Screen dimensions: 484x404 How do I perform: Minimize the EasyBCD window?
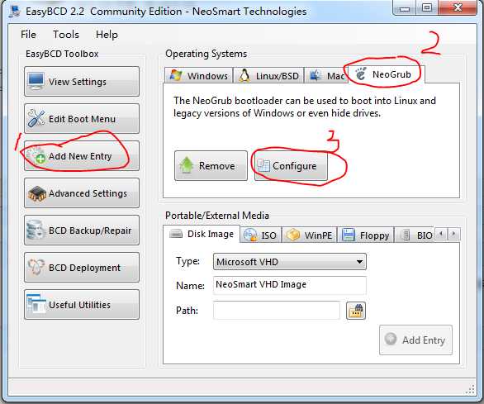(x=405, y=7)
